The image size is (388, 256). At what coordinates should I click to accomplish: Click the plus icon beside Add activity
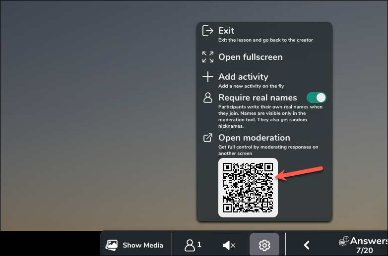pos(207,77)
